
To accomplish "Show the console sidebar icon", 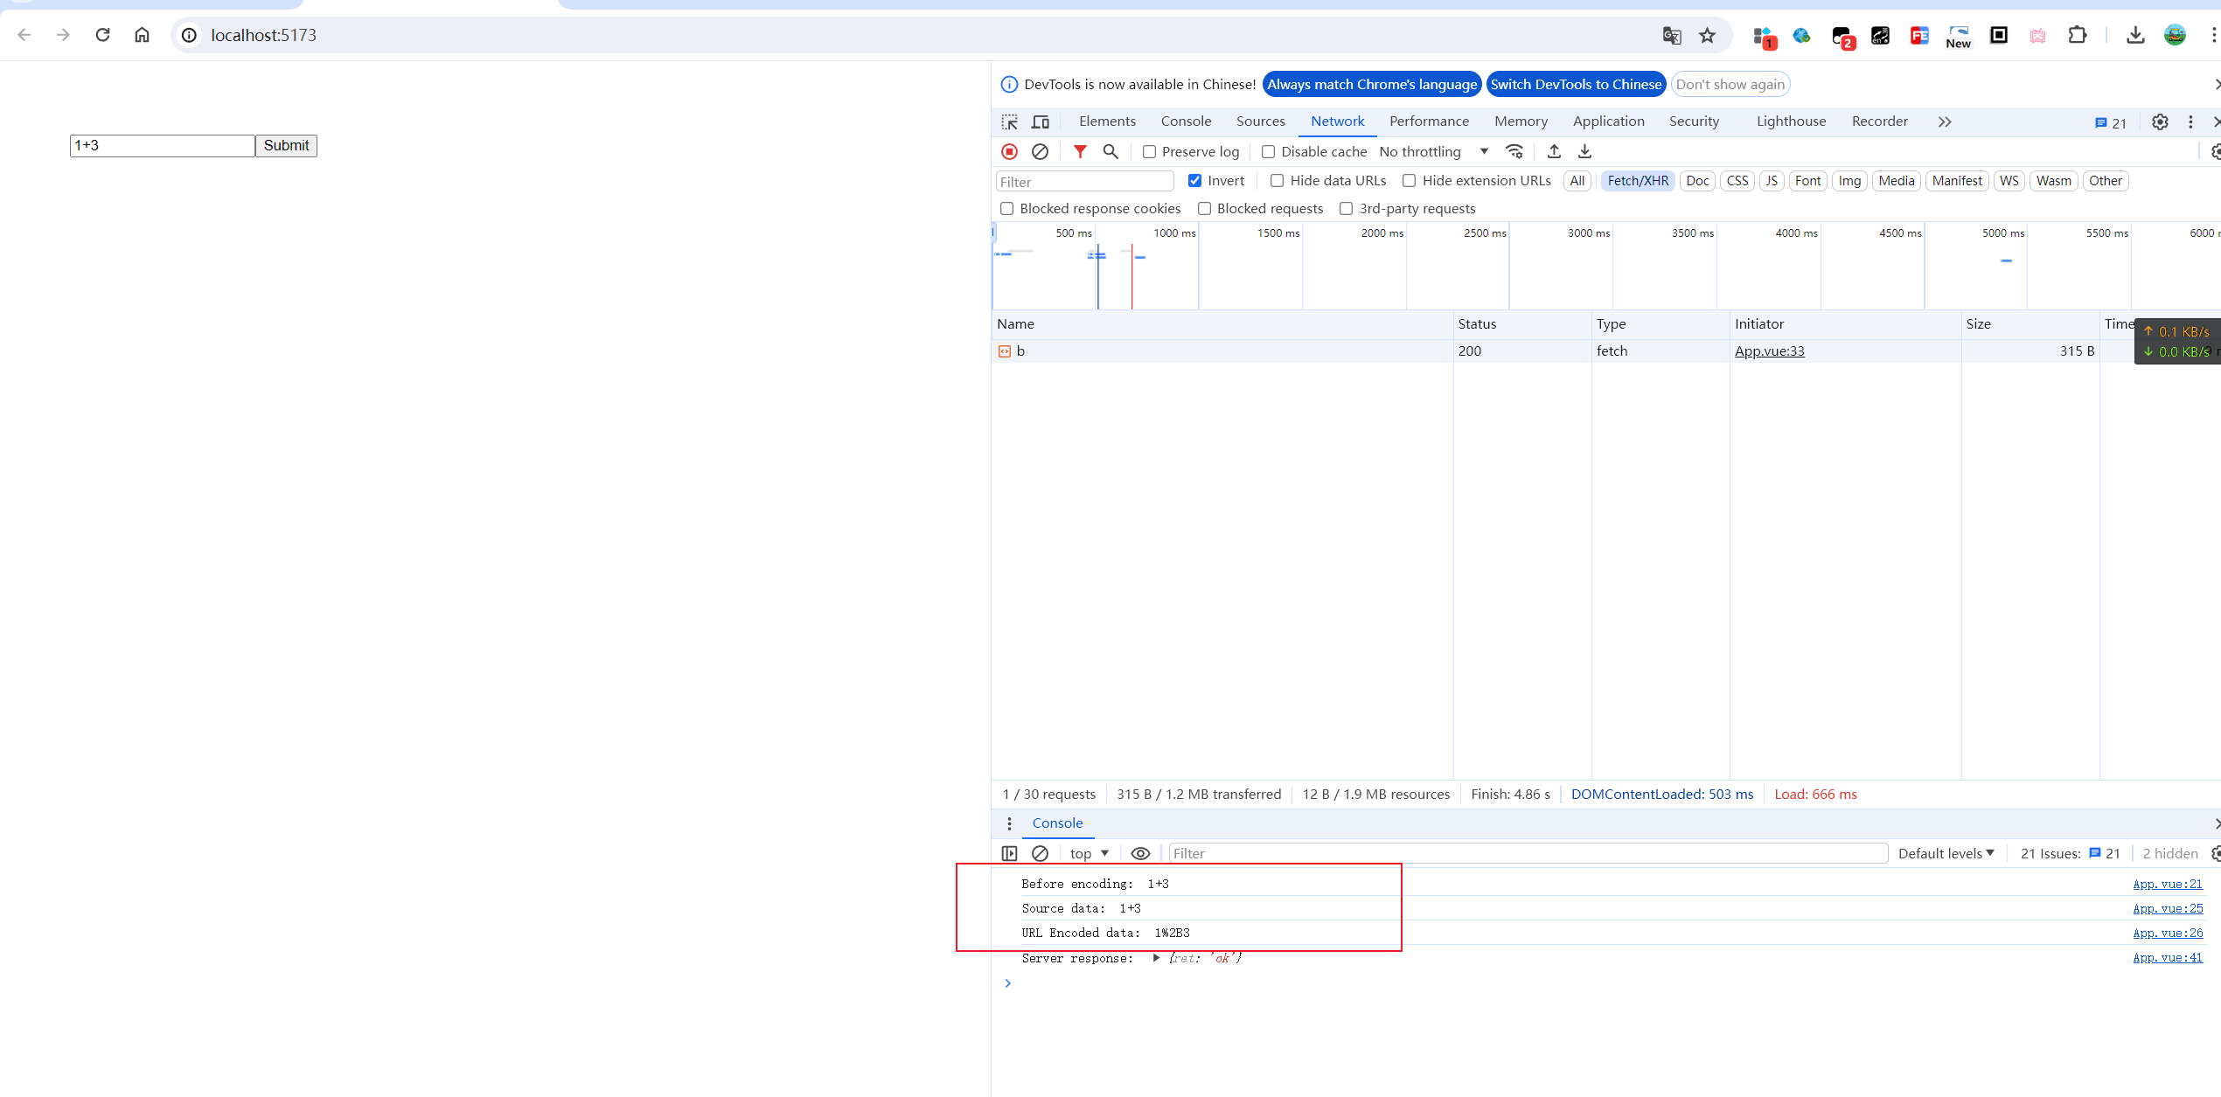I will coord(1009,853).
